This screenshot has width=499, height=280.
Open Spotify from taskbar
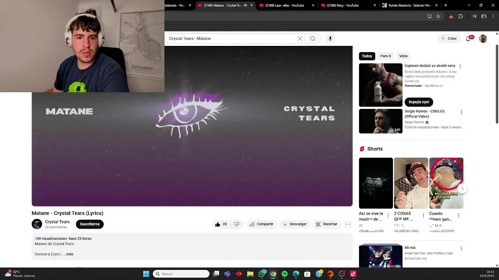click(x=285, y=274)
